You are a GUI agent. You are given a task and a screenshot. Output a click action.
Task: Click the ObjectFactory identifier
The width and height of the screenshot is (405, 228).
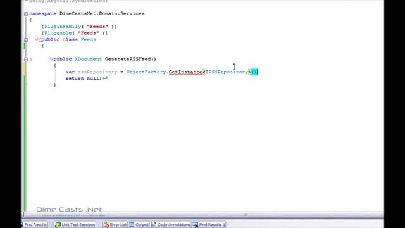(146, 72)
